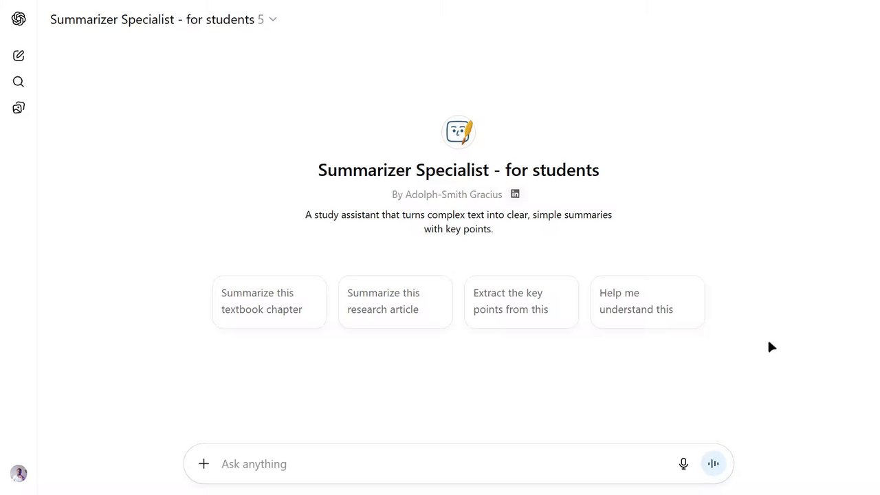Click the Summarizer Specialist notepad avatar
Viewport: 880px width, 495px height.
click(459, 131)
